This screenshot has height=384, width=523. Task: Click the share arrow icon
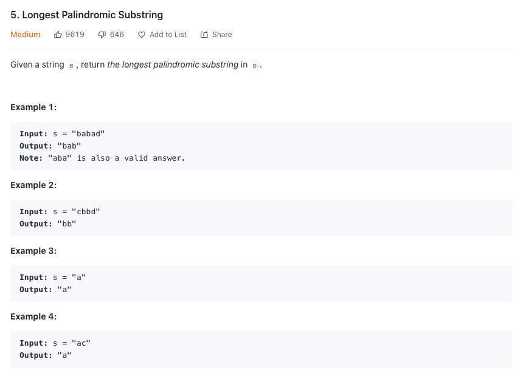point(204,35)
